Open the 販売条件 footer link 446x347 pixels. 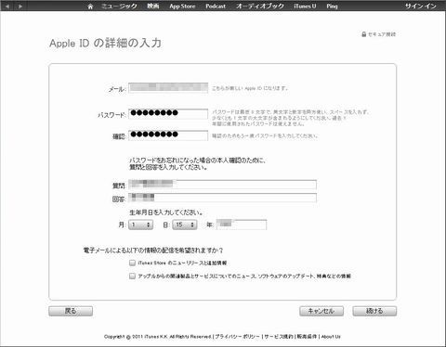tap(307, 337)
